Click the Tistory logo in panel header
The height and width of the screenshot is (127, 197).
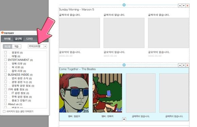tap(7, 33)
